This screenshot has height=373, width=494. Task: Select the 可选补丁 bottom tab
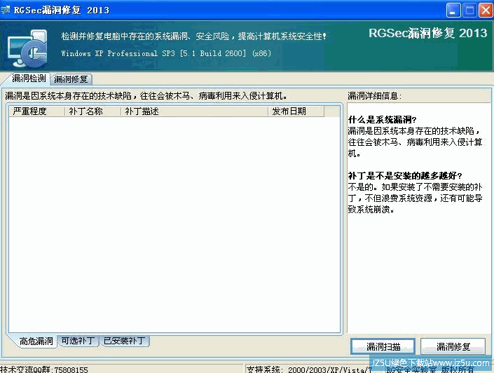(x=78, y=341)
